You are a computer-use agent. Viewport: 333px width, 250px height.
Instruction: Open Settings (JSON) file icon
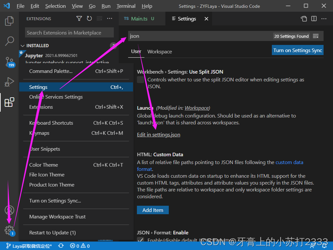tap(304, 19)
